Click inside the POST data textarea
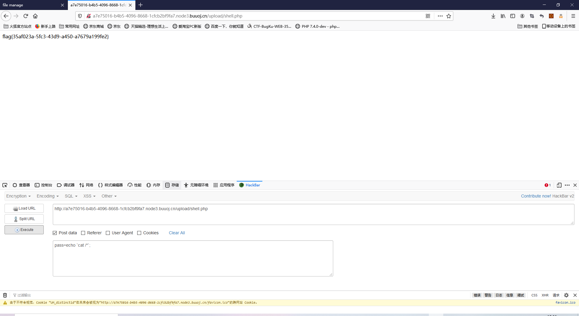The height and width of the screenshot is (316, 579). (x=193, y=258)
